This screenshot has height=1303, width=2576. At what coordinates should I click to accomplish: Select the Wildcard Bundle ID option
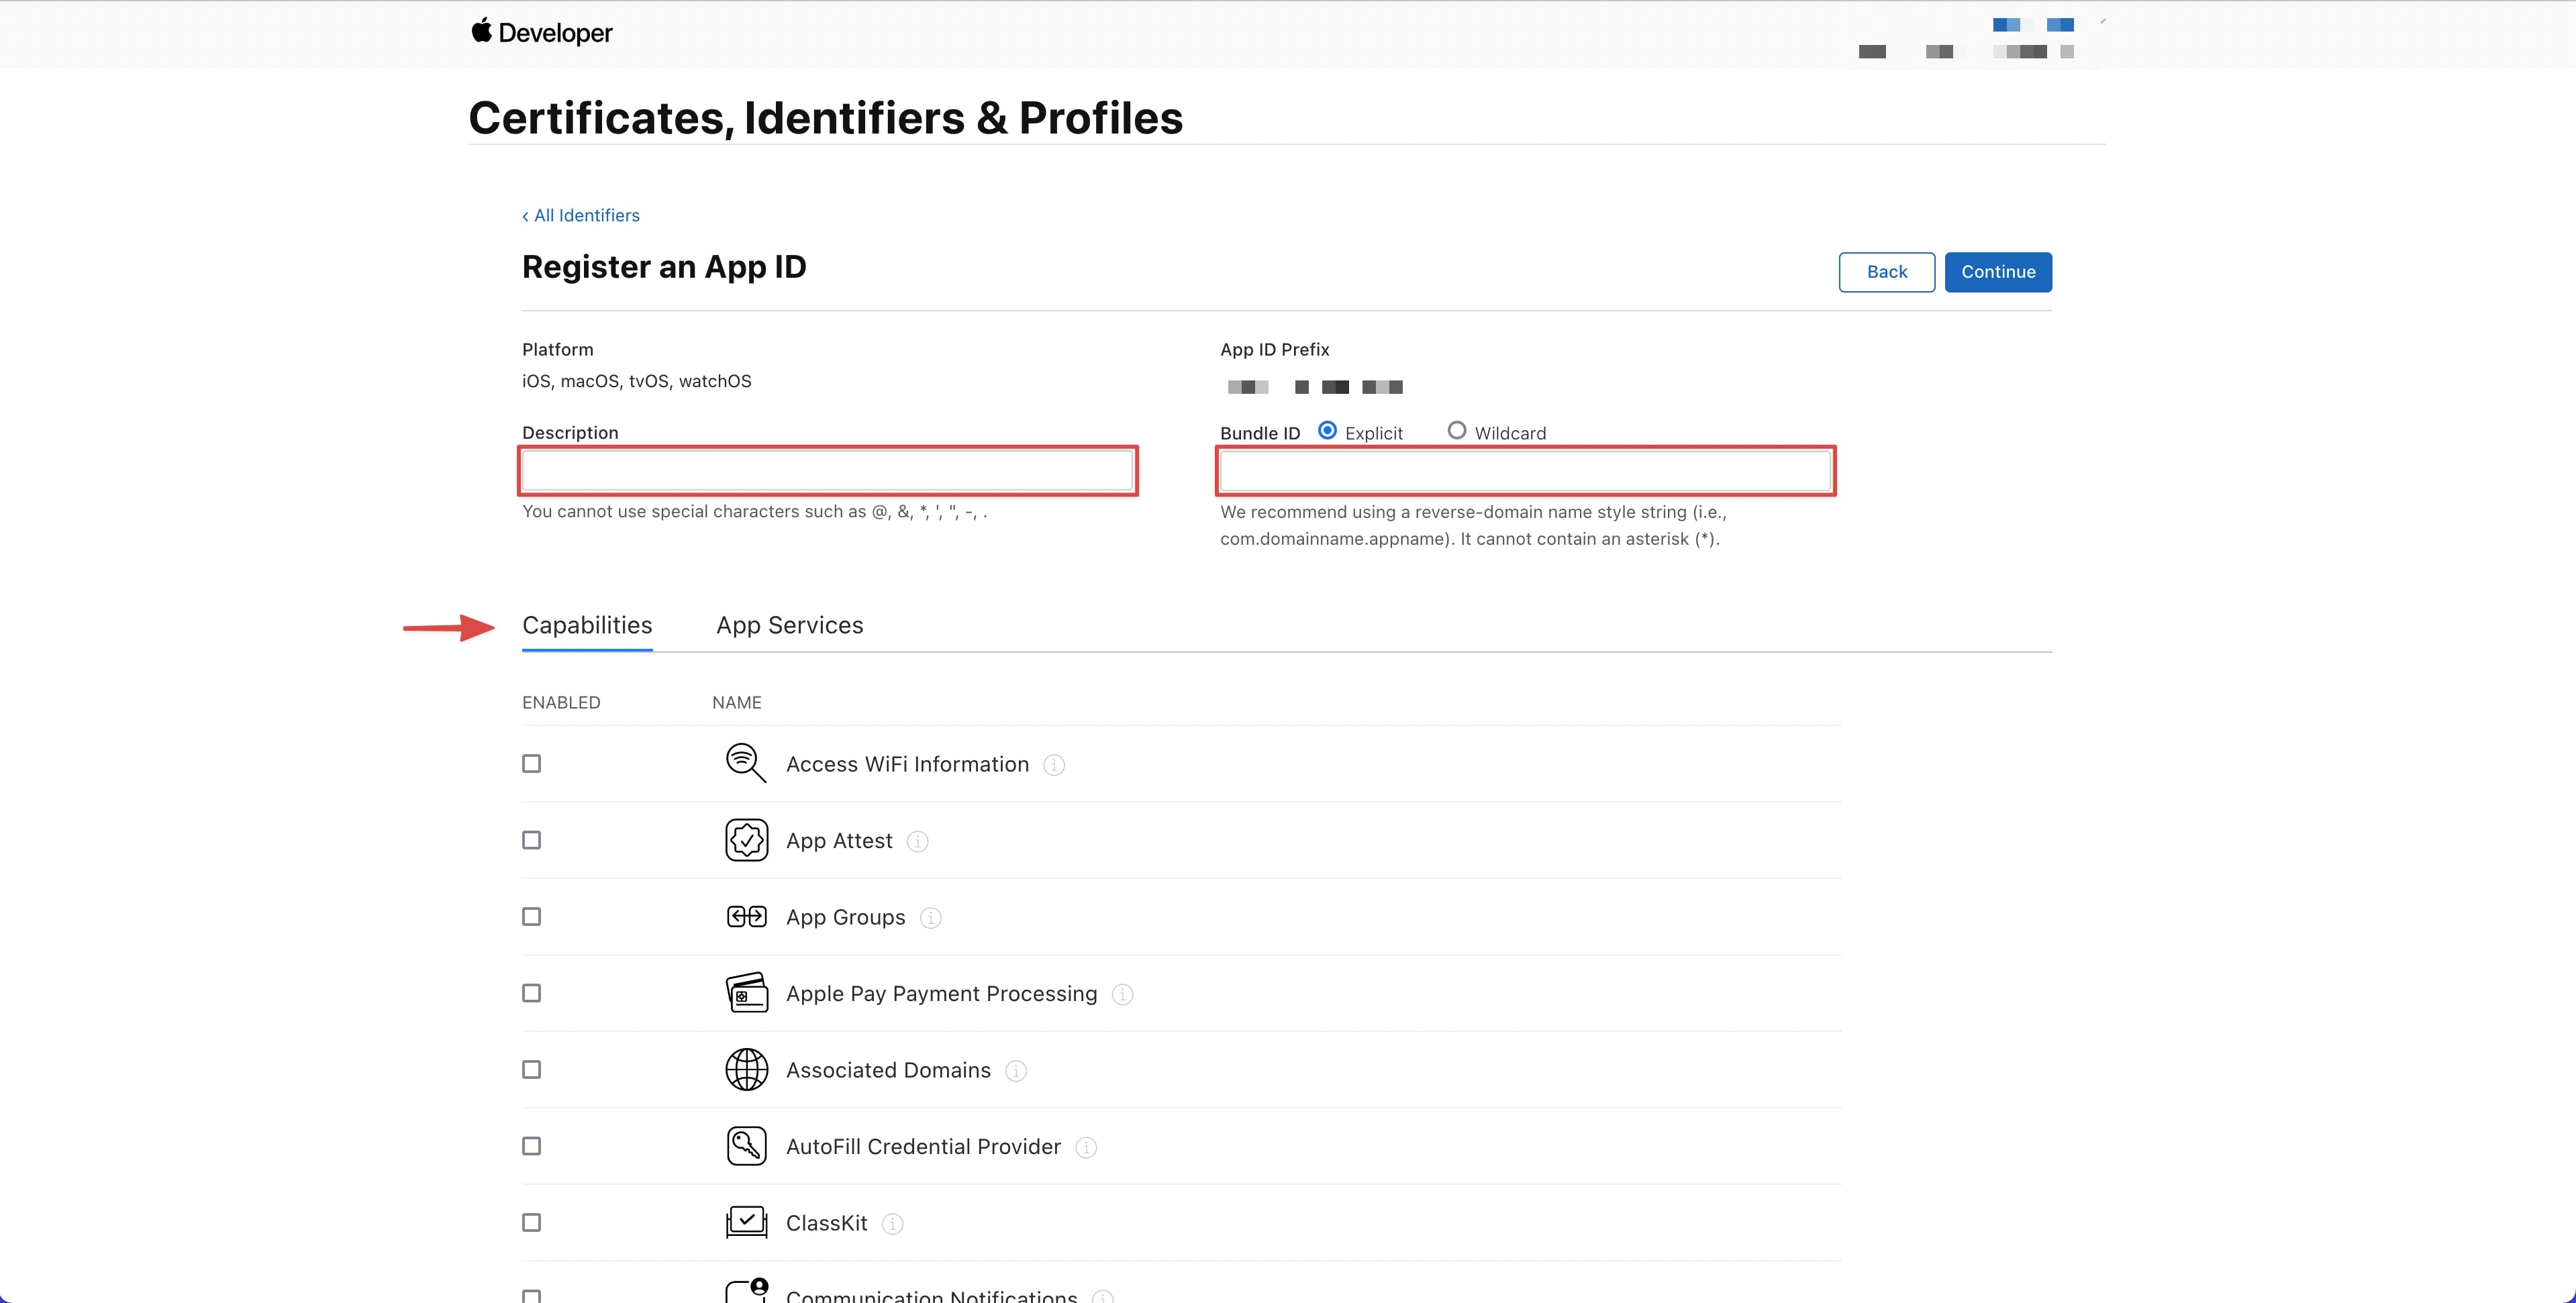click(x=1456, y=431)
